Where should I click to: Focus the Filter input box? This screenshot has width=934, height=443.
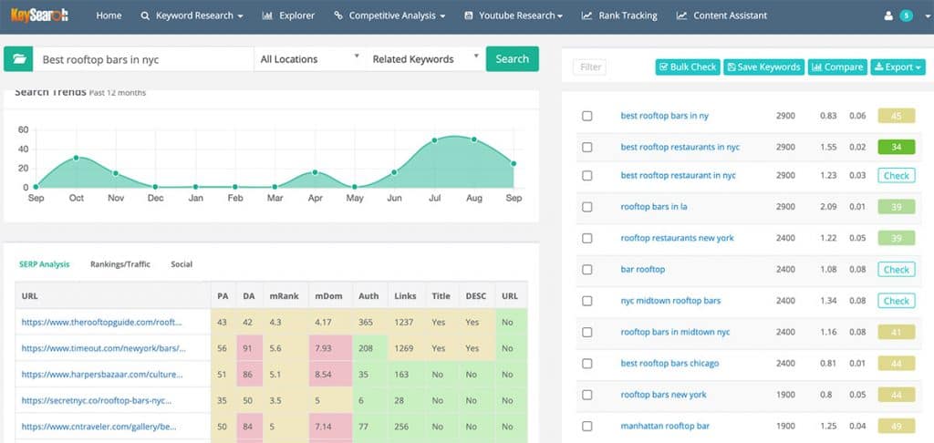click(x=590, y=67)
